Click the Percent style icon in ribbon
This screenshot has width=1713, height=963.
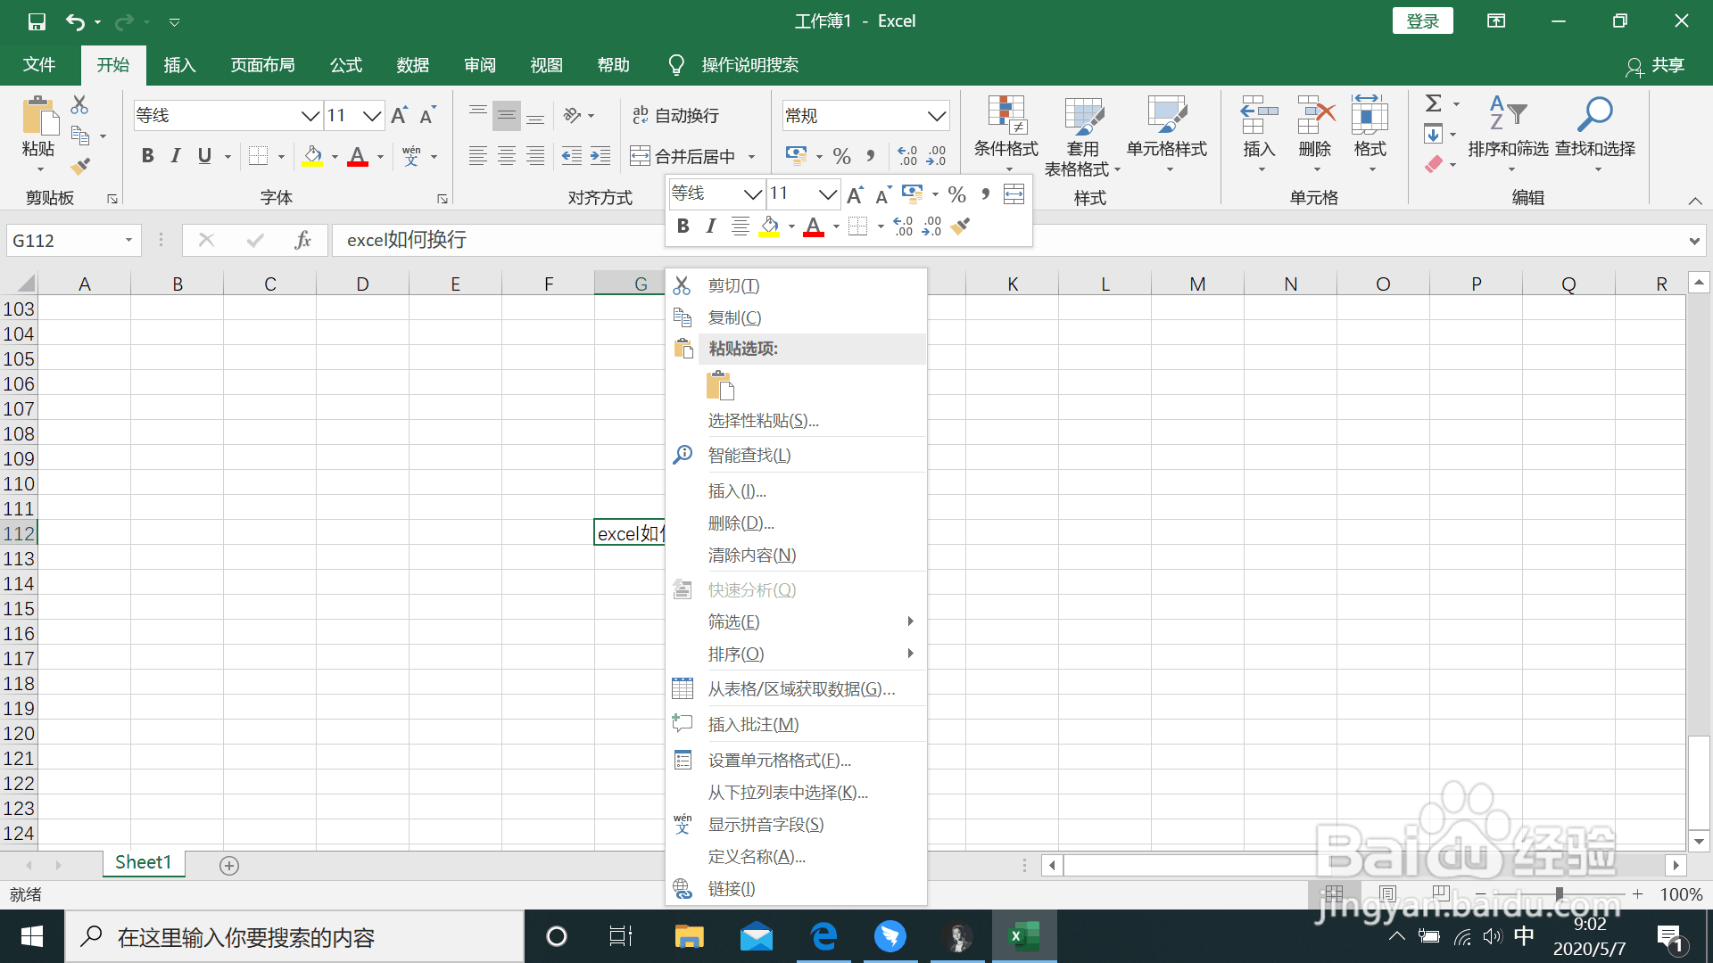pyautogui.click(x=841, y=156)
